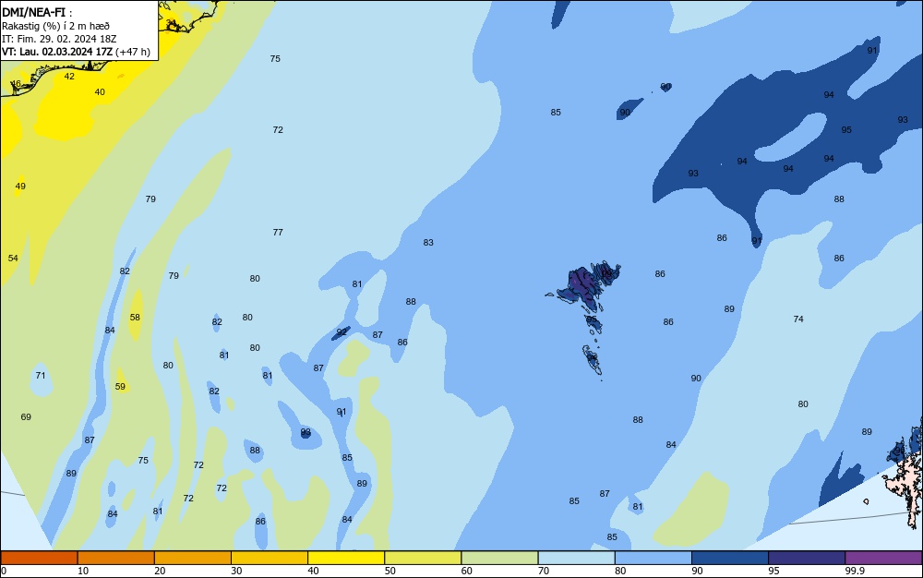Viewport: 923px width, 578px height.
Task: Click the oval light-blue hole inside the dark-blue zone
Action: pyautogui.click(x=790, y=138)
